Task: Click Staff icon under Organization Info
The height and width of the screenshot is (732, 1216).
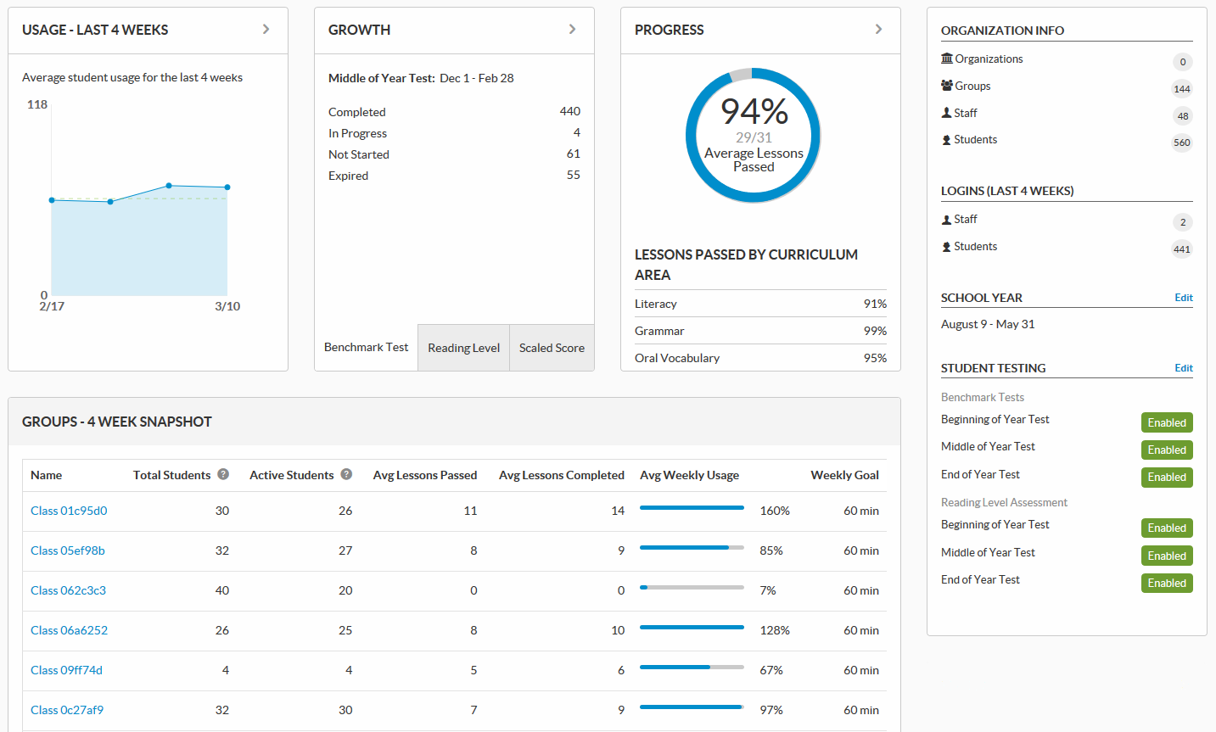Action: 946,113
